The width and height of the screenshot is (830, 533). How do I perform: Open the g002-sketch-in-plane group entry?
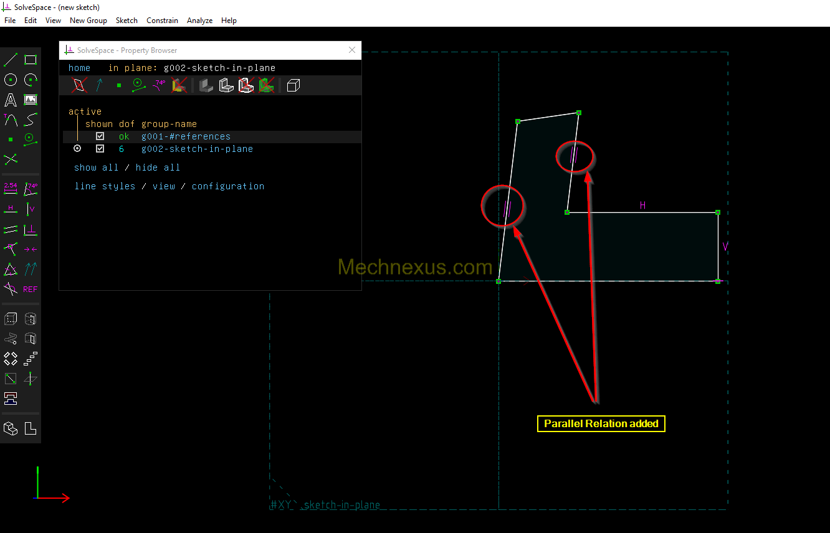pyautogui.click(x=197, y=149)
